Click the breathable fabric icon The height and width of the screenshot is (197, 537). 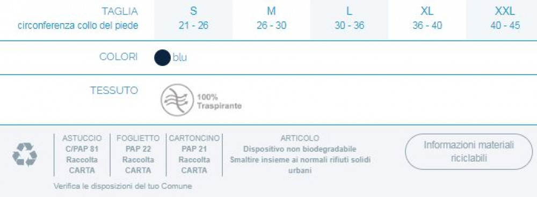pos(177,100)
